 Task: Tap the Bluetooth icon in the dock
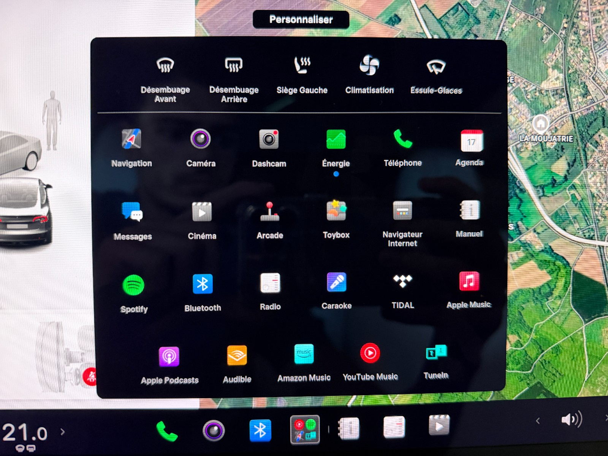click(260, 431)
